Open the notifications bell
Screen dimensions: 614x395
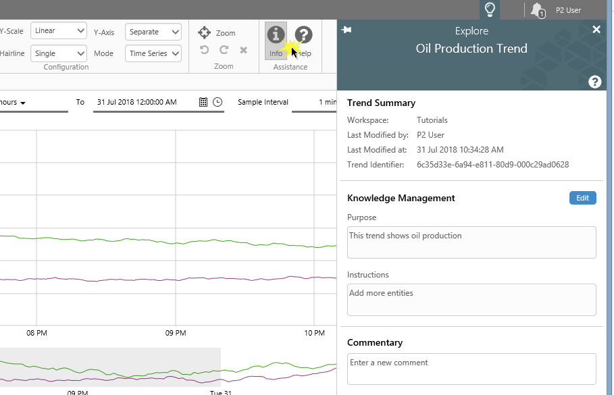(537, 10)
